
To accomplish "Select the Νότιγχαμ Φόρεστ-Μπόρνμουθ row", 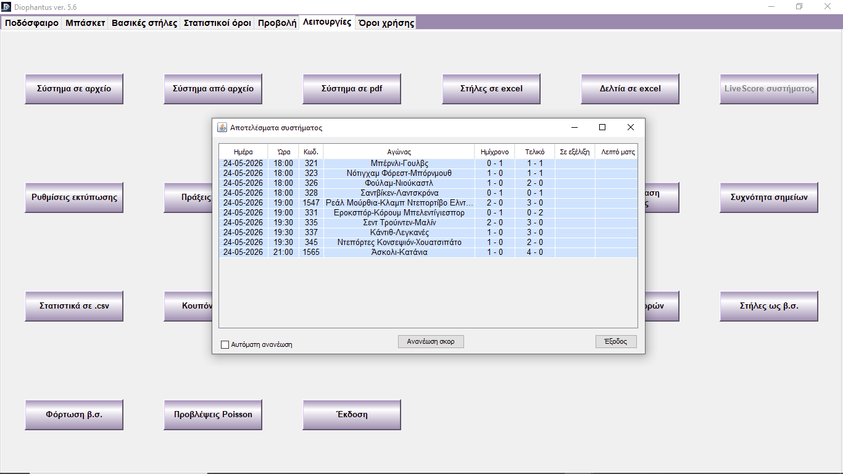I will tap(428, 173).
